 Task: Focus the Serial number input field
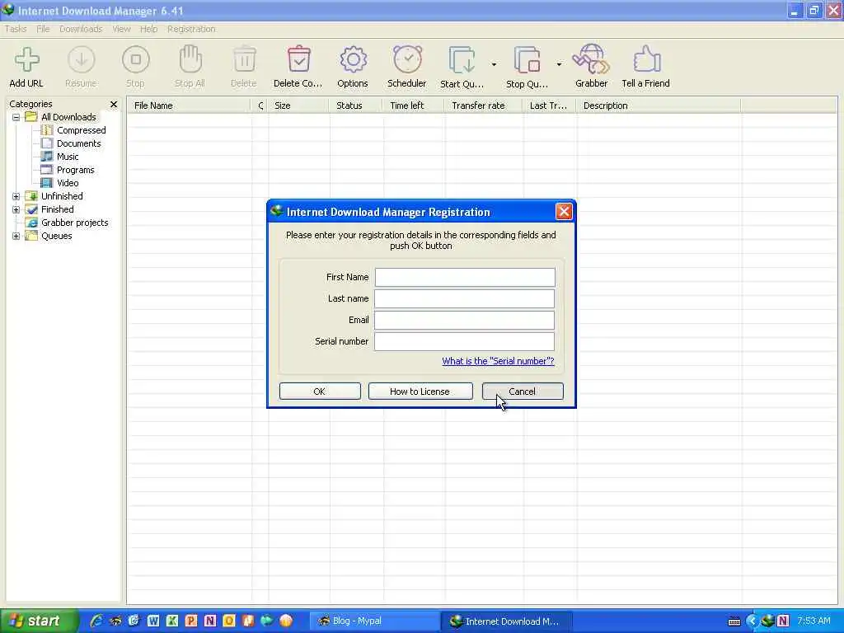465,341
